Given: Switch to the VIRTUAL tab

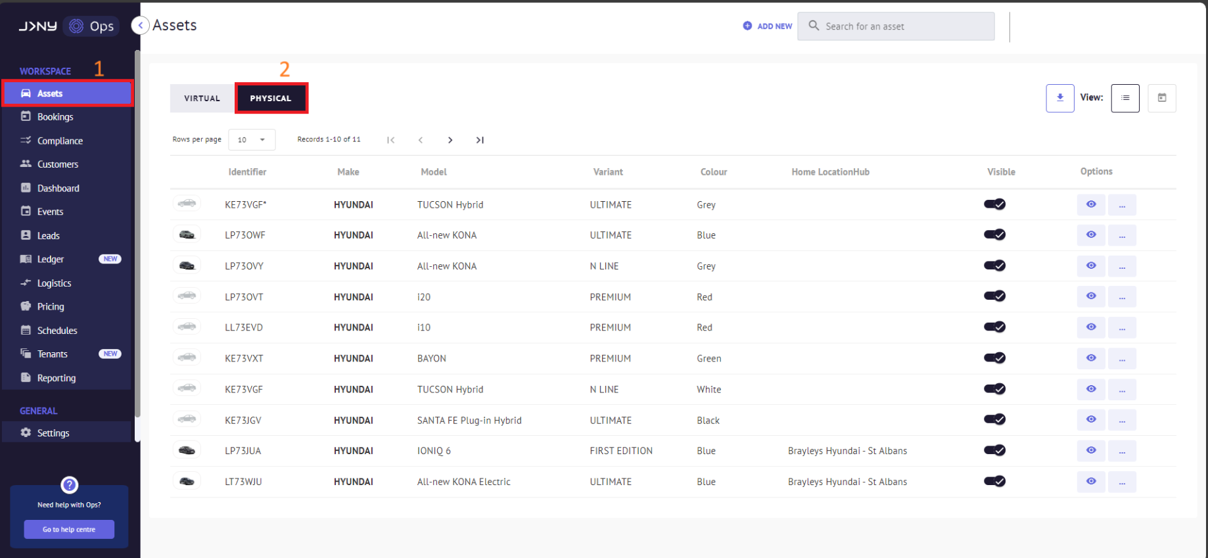Looking at the screenshot, I should coord(202,98).
